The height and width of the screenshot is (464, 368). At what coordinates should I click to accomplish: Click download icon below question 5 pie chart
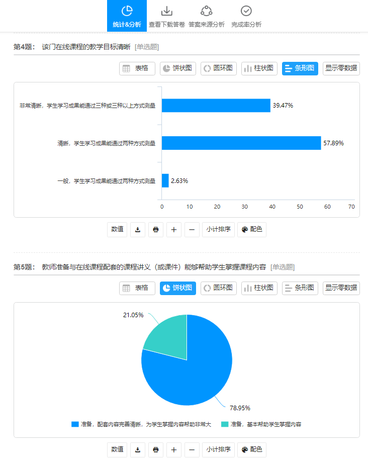pyautogui.click(x=138, y=449)
